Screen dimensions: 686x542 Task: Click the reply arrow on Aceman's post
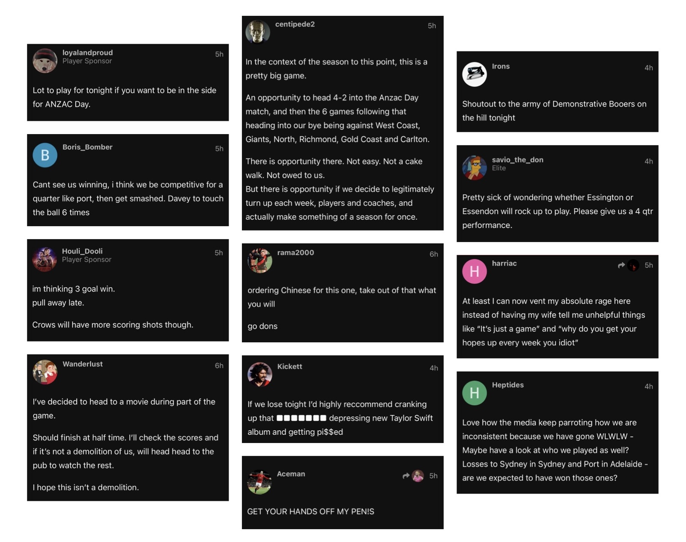406,476
